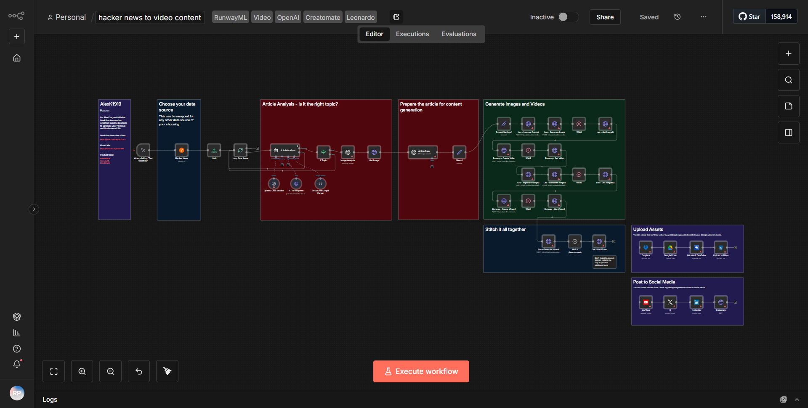This screenshot has width=808, height=408.
Task: Pop out the Logs panel icon
Action: (783, 400)
